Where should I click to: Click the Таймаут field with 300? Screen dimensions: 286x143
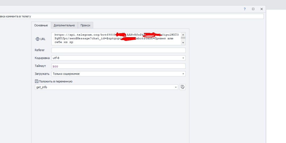118,66
